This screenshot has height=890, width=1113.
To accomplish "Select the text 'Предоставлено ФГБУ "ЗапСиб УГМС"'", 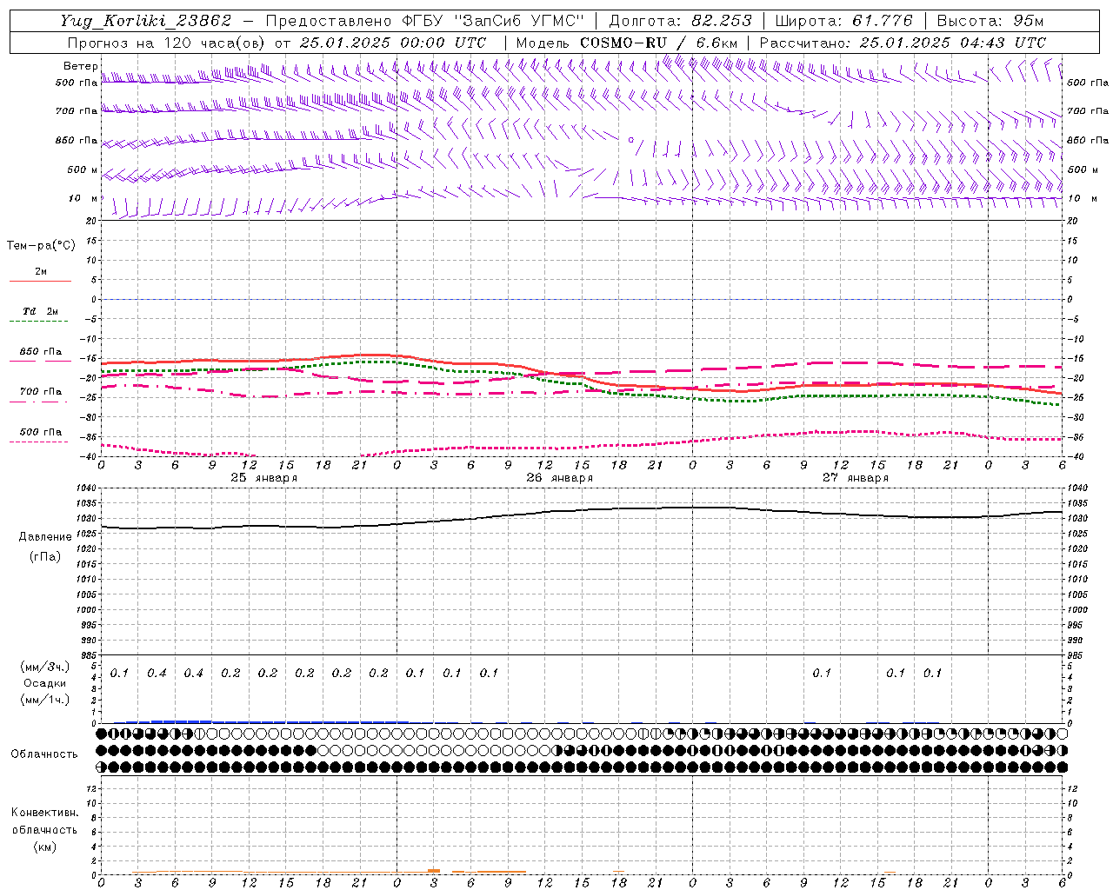I will pos(424,21).
